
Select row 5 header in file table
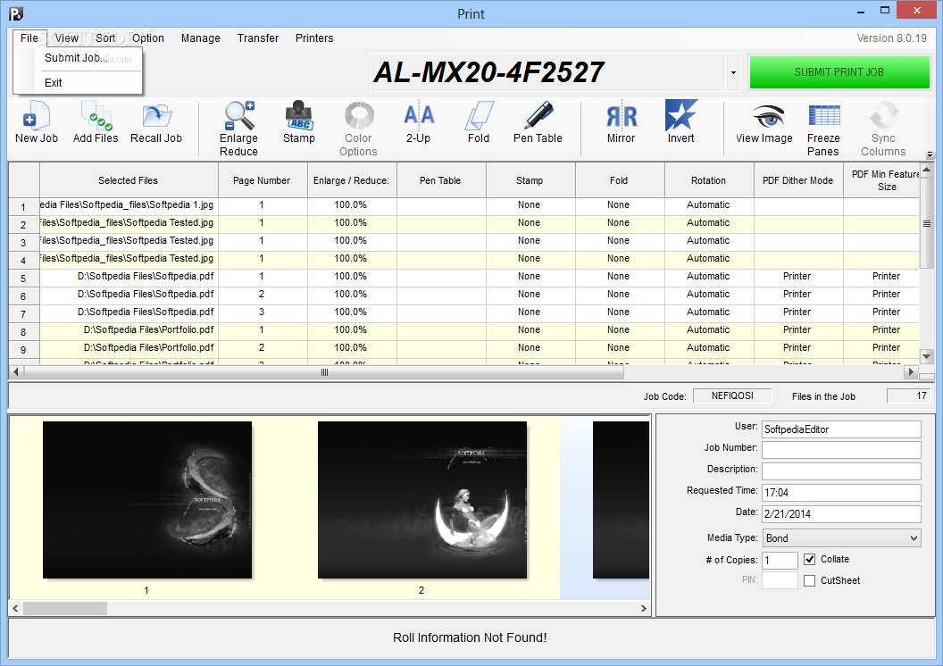(x=23, y=278)
